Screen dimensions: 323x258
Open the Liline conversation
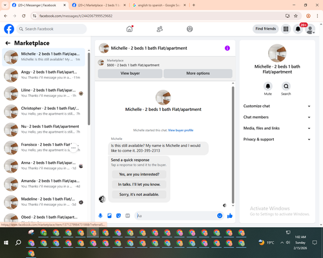click(44, 93)
